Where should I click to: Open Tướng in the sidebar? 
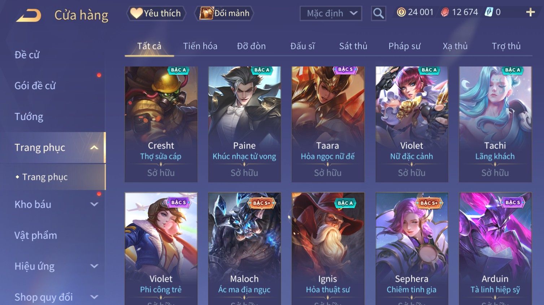tap(29, 117)
